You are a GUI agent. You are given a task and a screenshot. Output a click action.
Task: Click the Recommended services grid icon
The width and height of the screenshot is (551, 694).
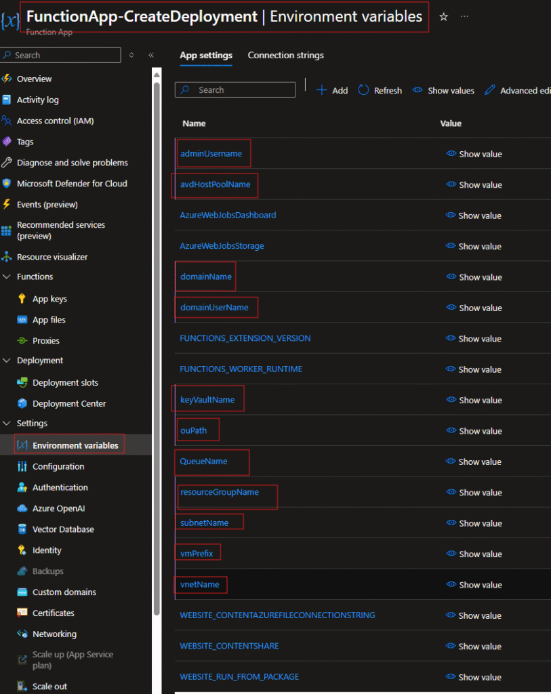pyautogui.click(x=7, y=230)
